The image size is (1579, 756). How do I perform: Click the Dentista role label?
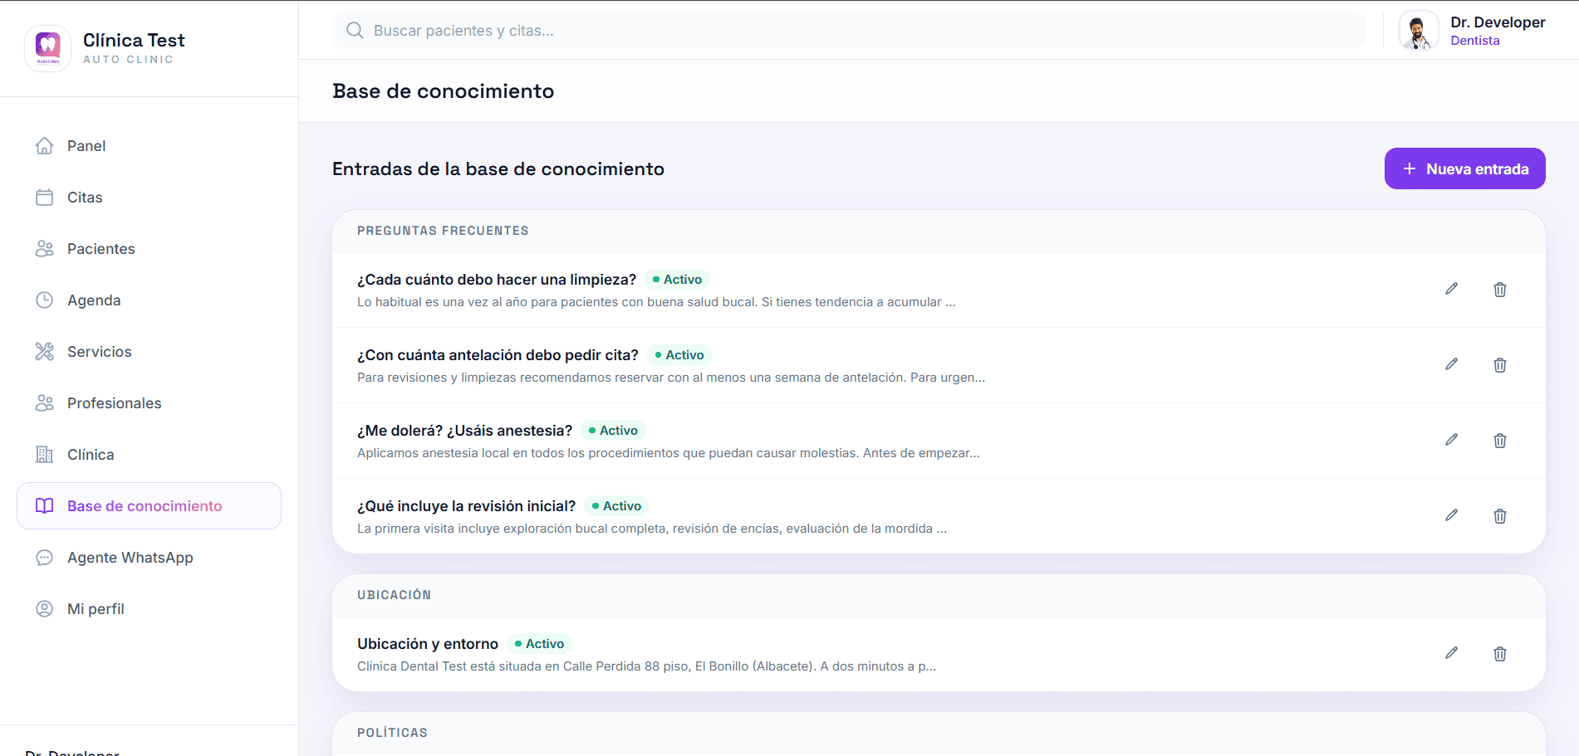(1475, 41)
